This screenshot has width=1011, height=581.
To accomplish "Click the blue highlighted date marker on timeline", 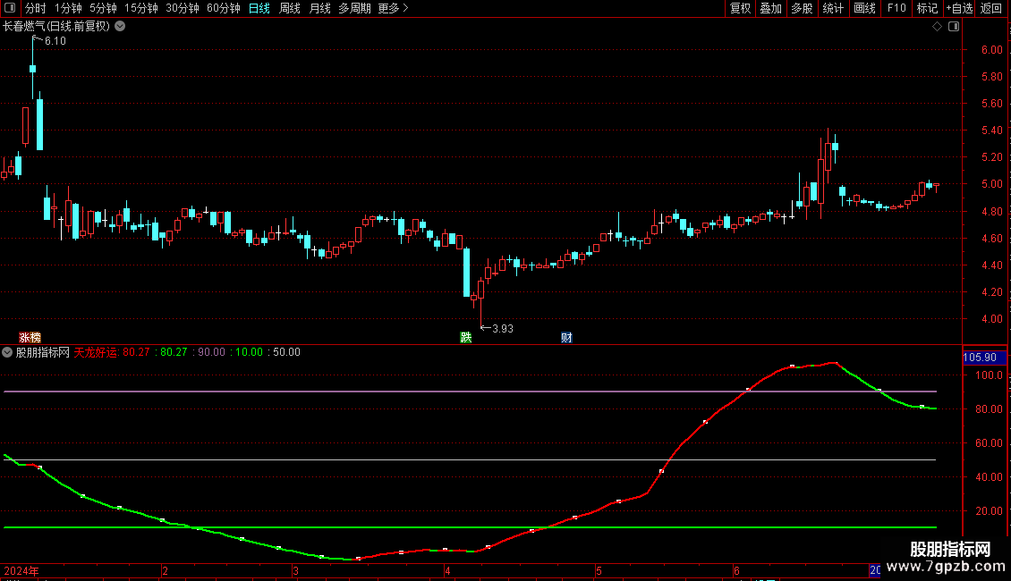I will (875, 570).
